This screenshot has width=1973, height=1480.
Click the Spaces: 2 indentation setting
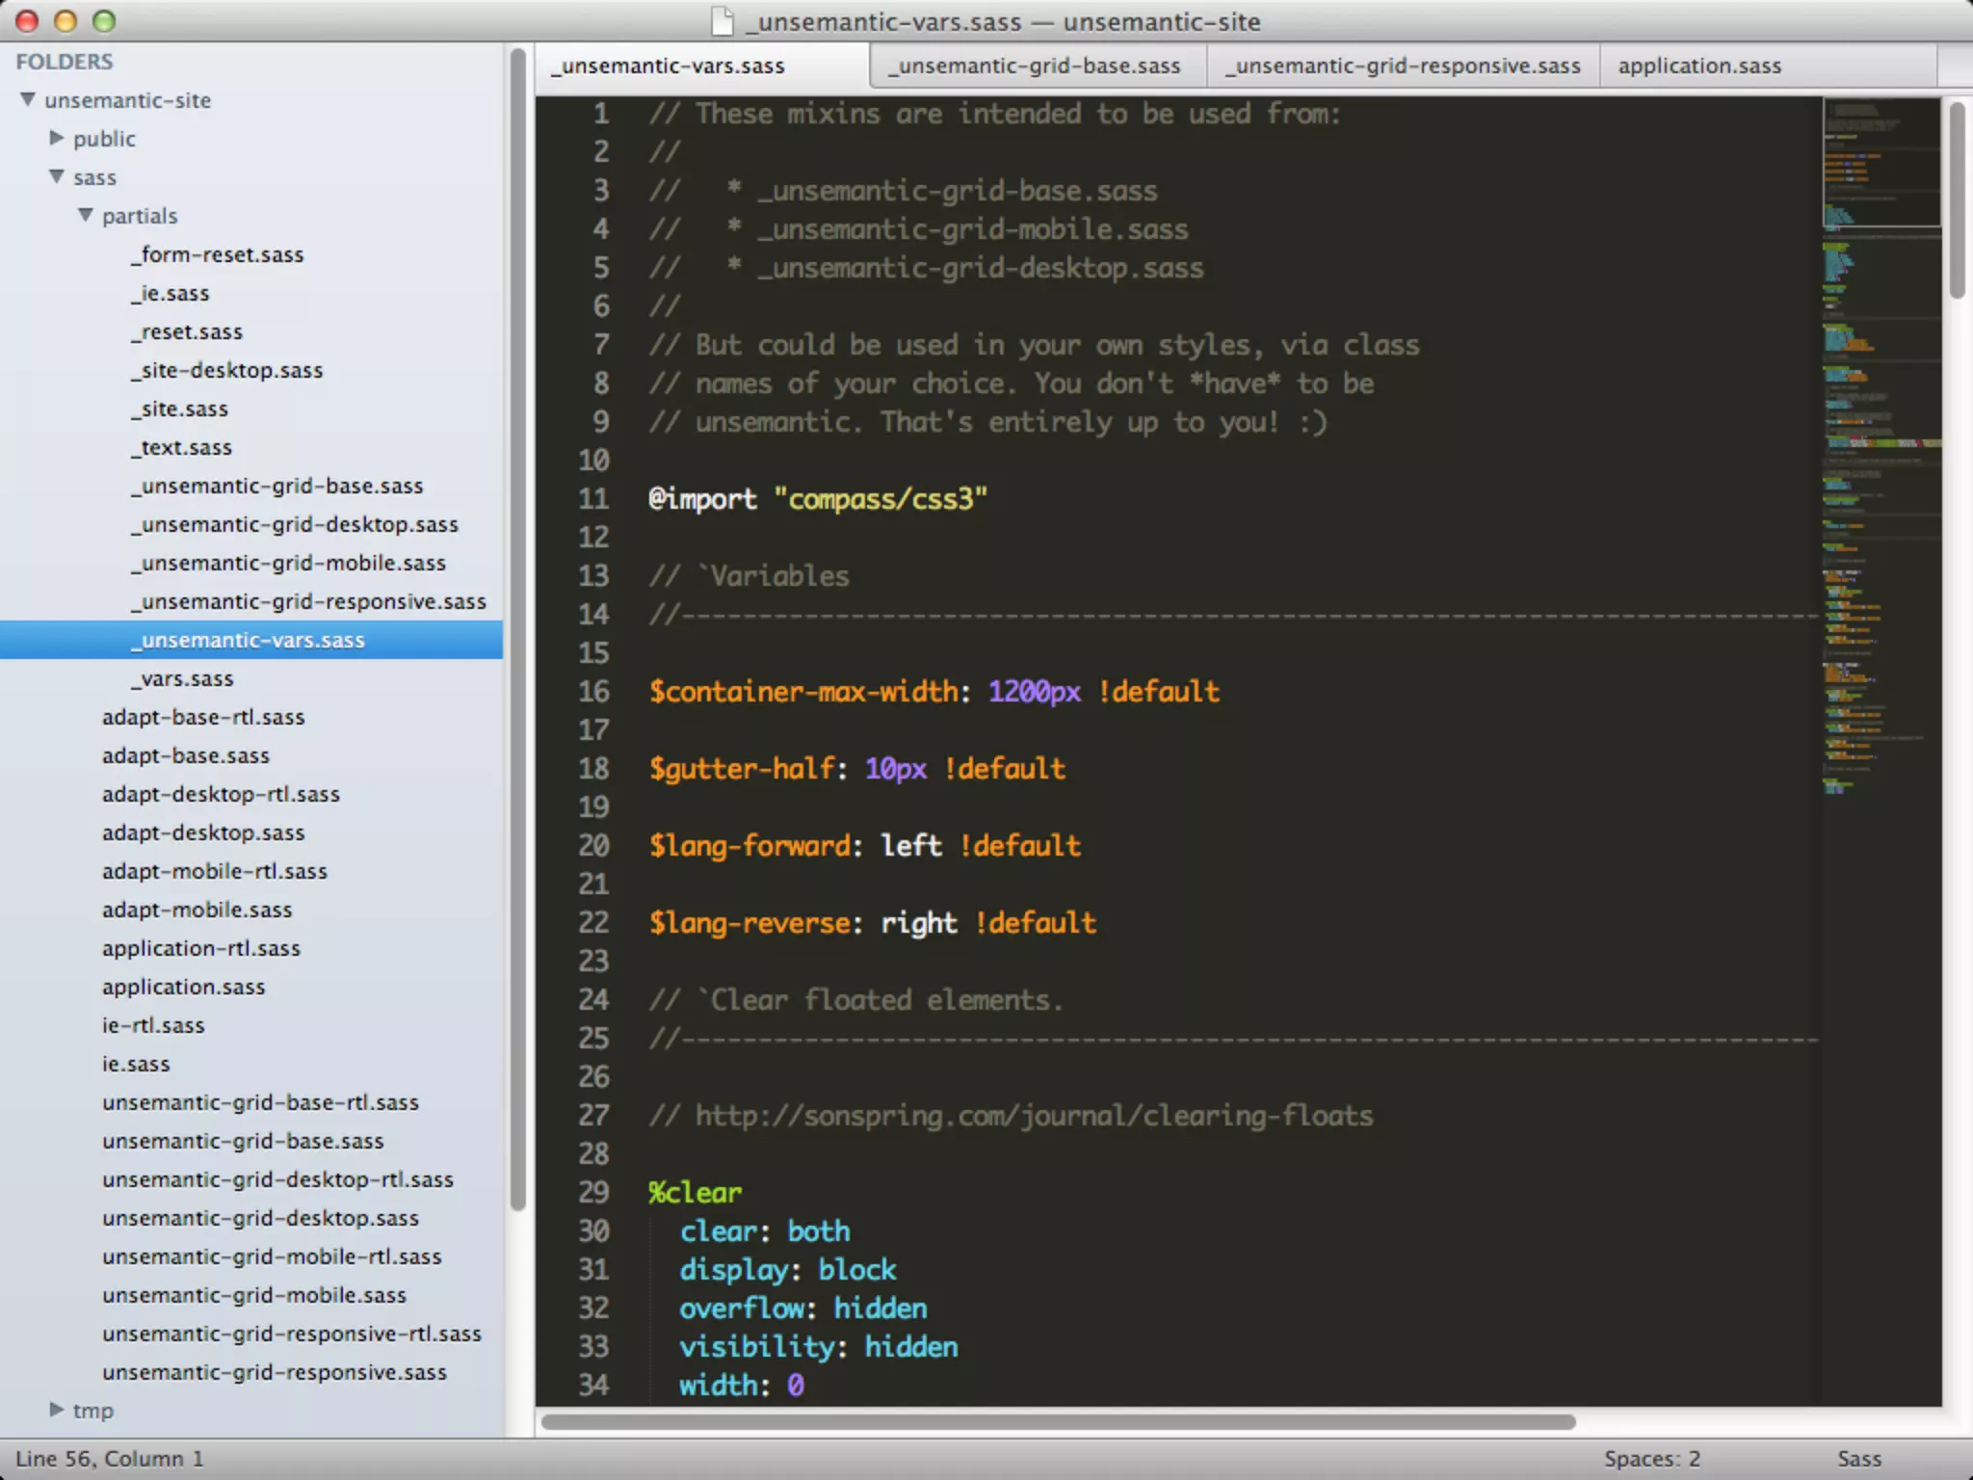click(1651, 1459)
